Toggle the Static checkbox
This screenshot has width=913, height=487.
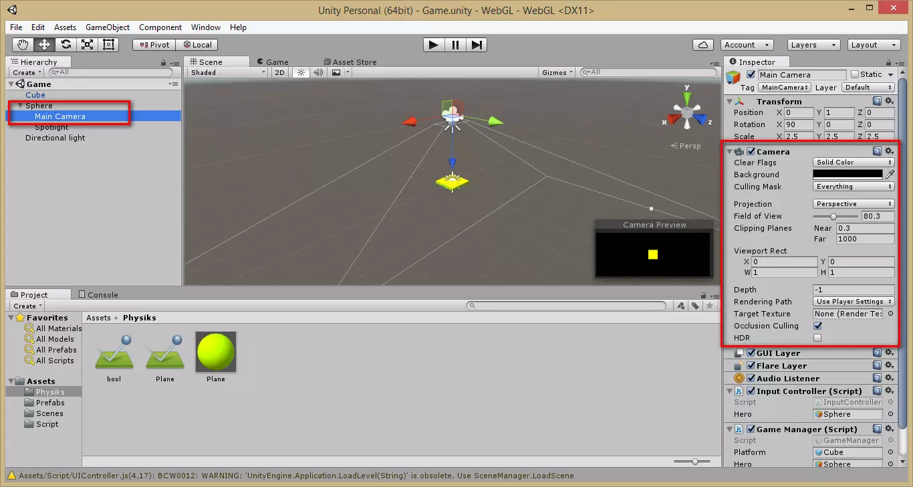click(x=855, y=74)
